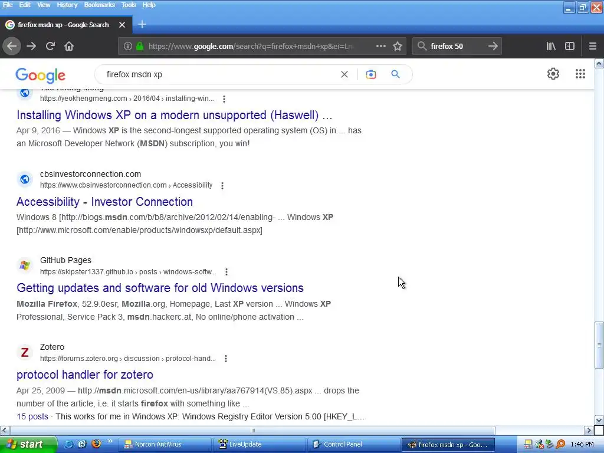The width and height of the screenshot is (604, 453).
Task: Submit the 'firefox 50' search arrow
Action: 493,46
